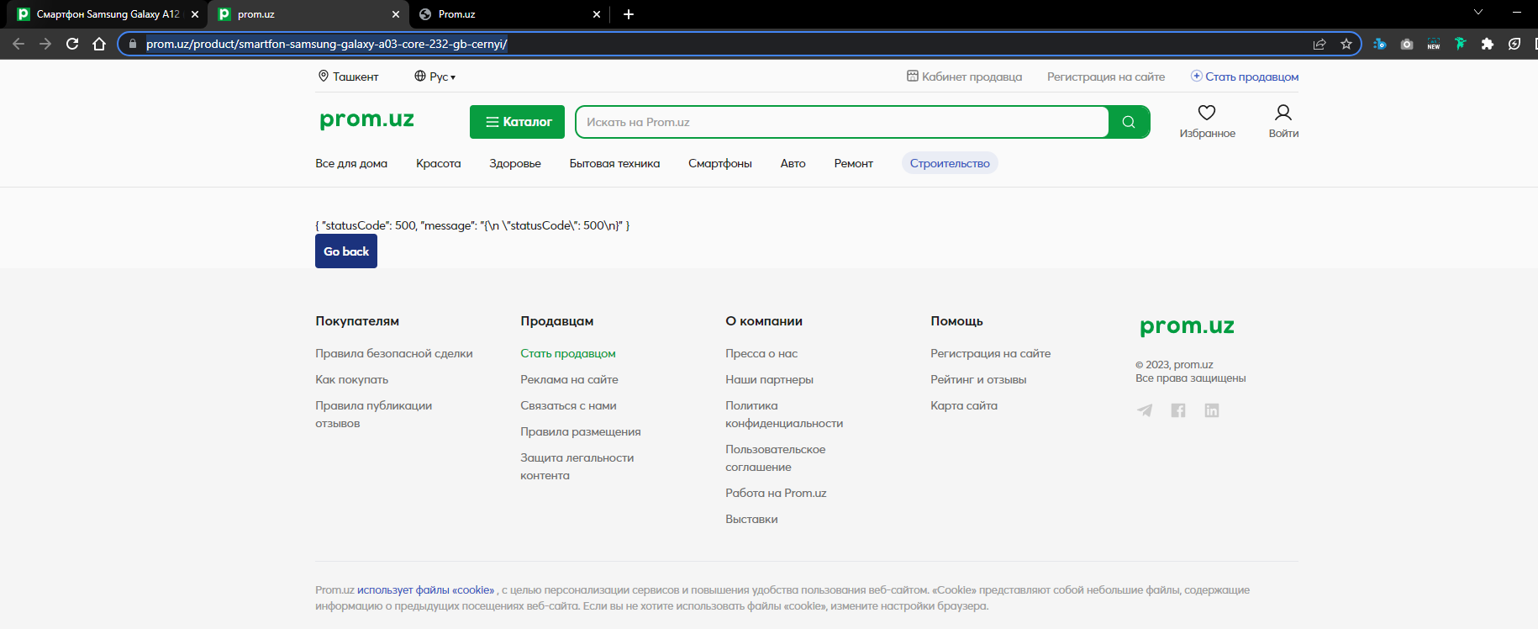Close the Samsung Galaxy A12 tab
Image resolution: width=1538 pixels, height=629 pixels.
[195, 14]
